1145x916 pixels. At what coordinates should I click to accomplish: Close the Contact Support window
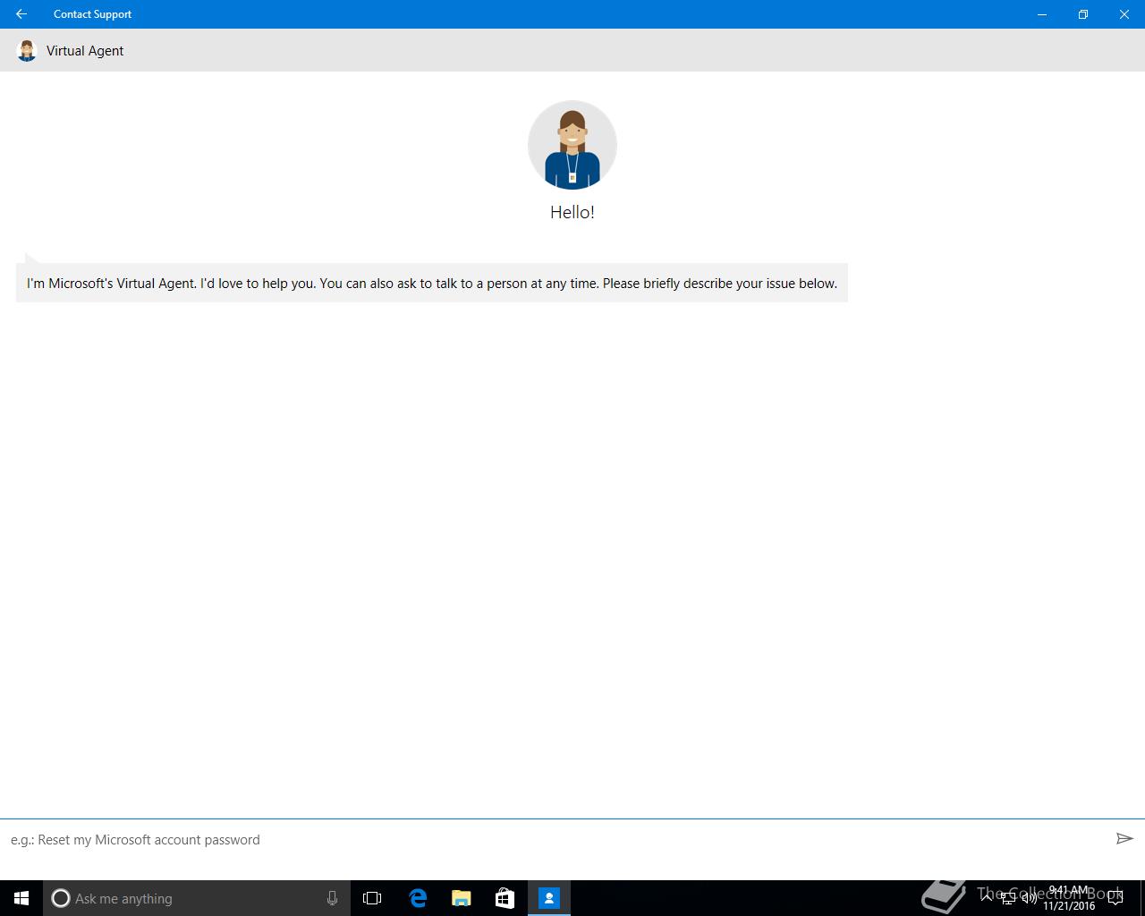coord(1124,14)
